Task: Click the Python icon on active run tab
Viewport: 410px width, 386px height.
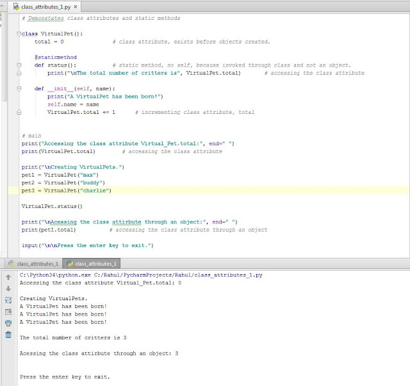Action: point(70,264)
